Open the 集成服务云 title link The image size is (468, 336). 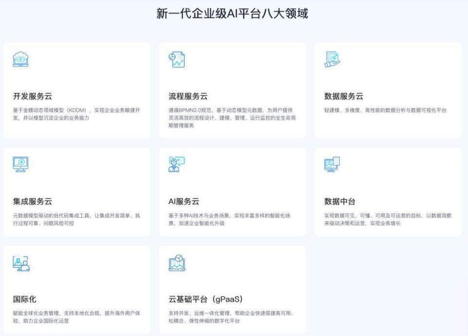pos(33,201)
